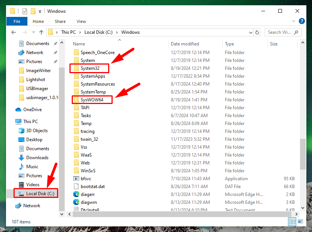Sort by the Type column header
The image size is (312, 232).
tap(229, 44)
